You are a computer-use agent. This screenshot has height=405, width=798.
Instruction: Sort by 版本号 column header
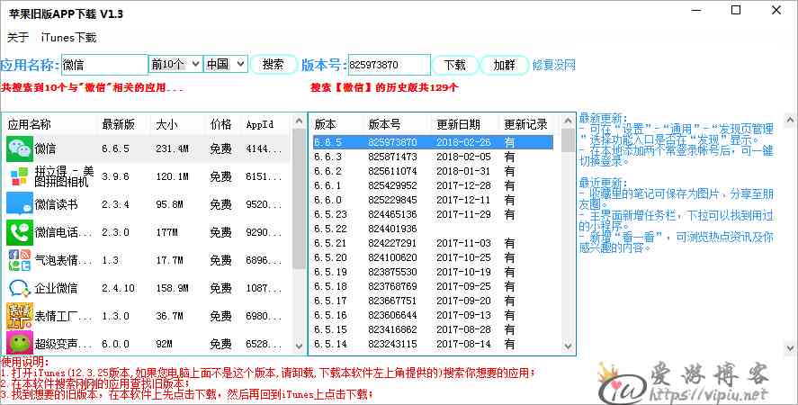point(398,124)
